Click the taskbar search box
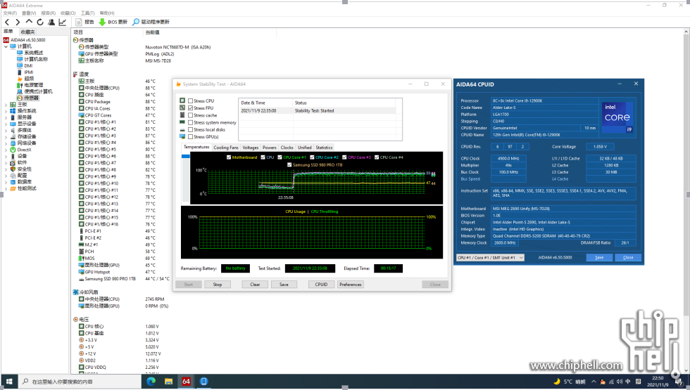This screenshot has height=390, width=690. point(80,382)
